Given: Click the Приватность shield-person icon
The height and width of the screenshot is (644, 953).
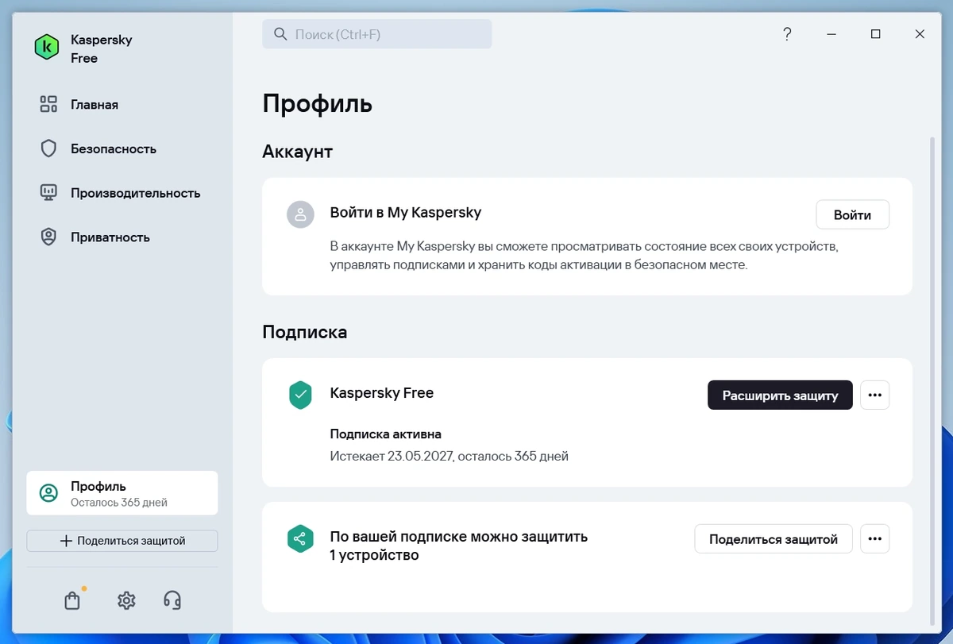Looking at the screenshot, I should coord(48,237).
